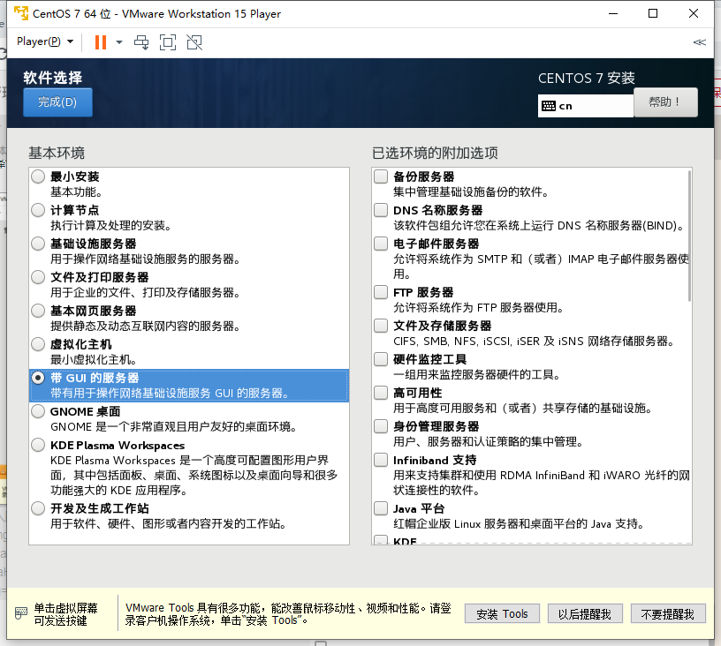Click the VMware window logo icon
The height and width of the screenshot is (646, 721).
tap(21, 13)
